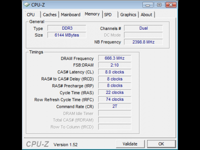The width and height of the screenshot is (200, 150).
Task: Click the DRAM Frequency 666.3 MHz value
Action: 115,58
